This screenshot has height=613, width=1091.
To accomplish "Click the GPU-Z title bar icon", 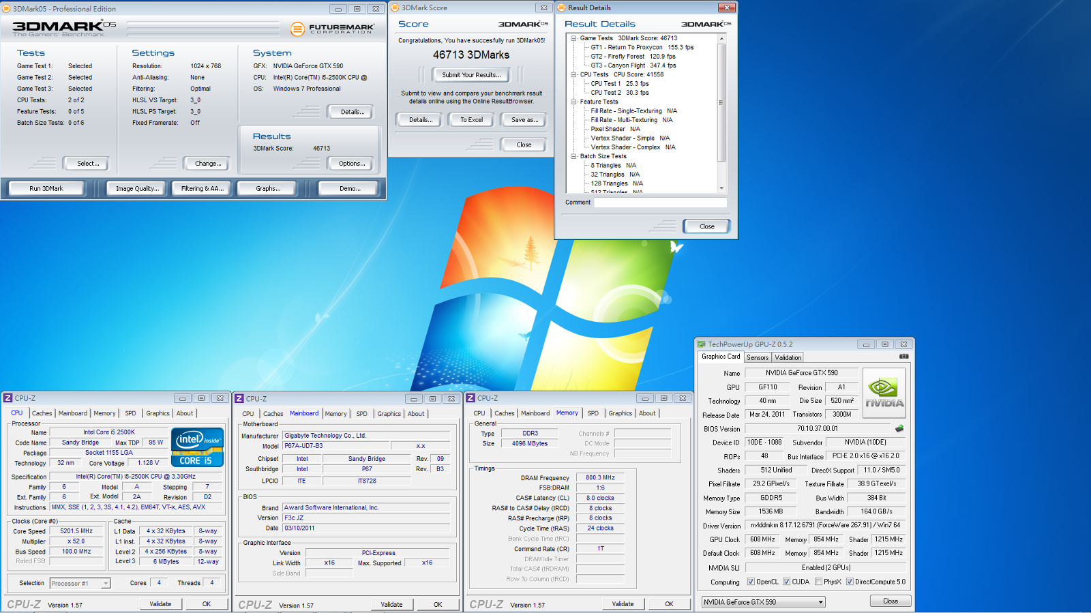I will click(701, 344).
